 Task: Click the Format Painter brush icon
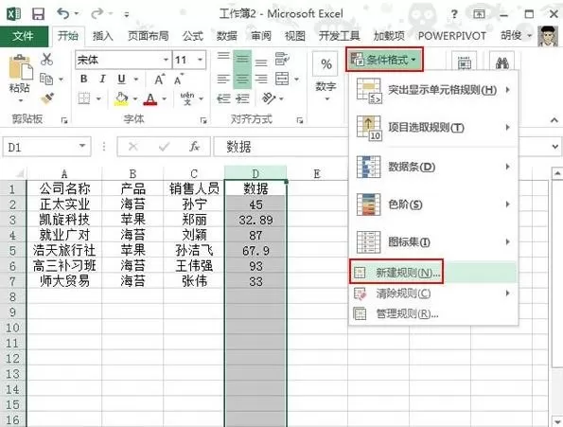point(47,98)
